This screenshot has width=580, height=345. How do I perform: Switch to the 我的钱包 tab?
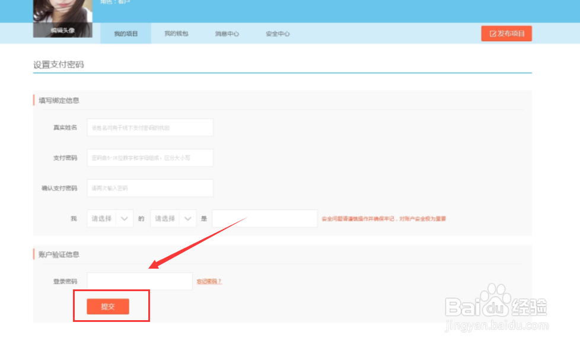pos(176,33)
